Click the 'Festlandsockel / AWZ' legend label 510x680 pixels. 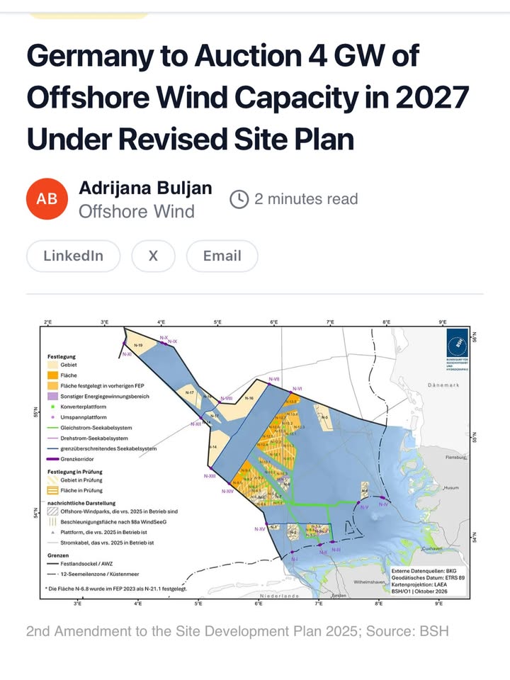click(x=86, y=564)
